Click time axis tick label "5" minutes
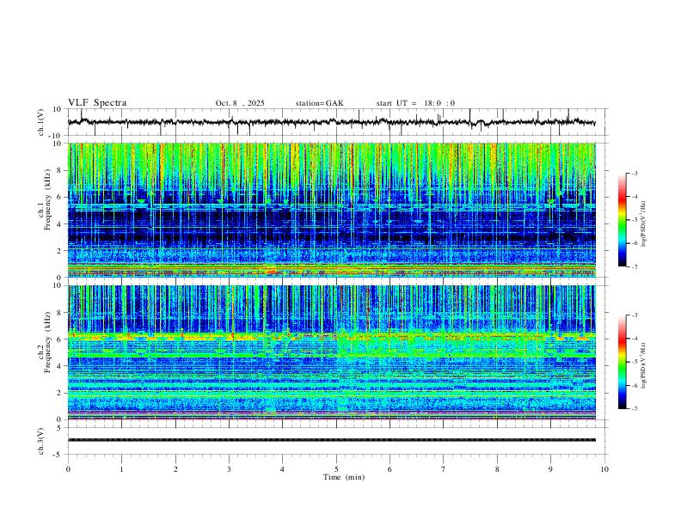Screen dimensions: 681x526 336,469
